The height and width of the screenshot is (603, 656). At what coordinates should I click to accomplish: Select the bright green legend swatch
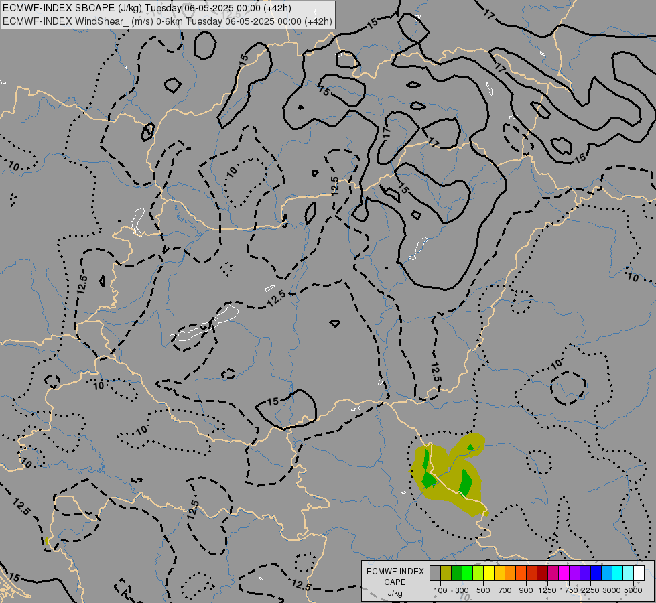click(x=467, y=573)
